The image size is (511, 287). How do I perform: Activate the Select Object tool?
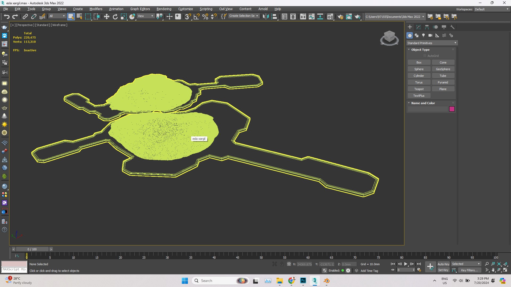coord(71,17)
